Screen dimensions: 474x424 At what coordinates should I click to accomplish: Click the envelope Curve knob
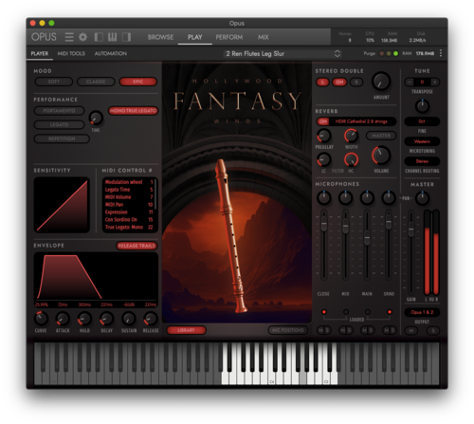(41, 319)
